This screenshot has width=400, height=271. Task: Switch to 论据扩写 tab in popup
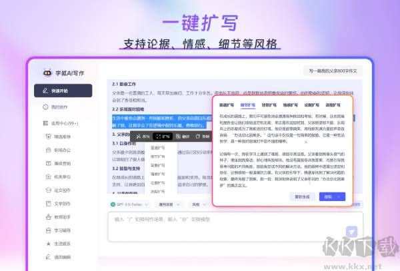pyautogui.click(x=311, y=105)
